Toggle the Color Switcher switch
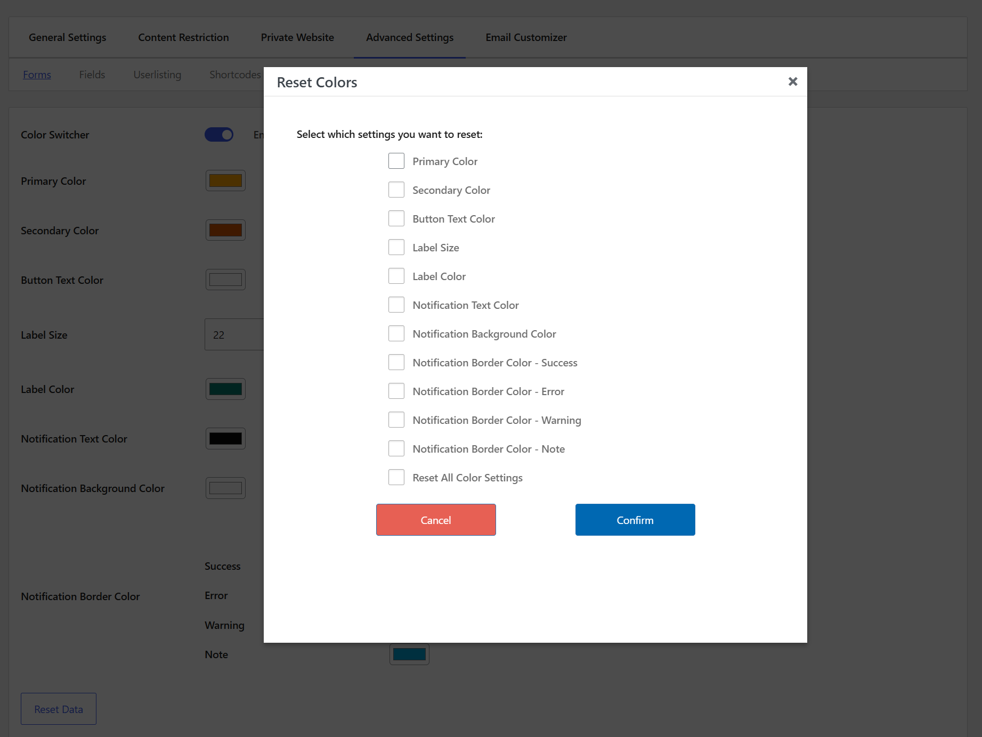Screen dimensions: 982x737 coord(219,135)
